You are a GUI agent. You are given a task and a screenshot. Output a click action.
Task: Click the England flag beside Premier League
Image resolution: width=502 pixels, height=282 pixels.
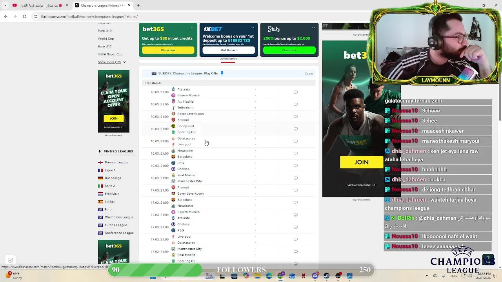coord(100,162)
